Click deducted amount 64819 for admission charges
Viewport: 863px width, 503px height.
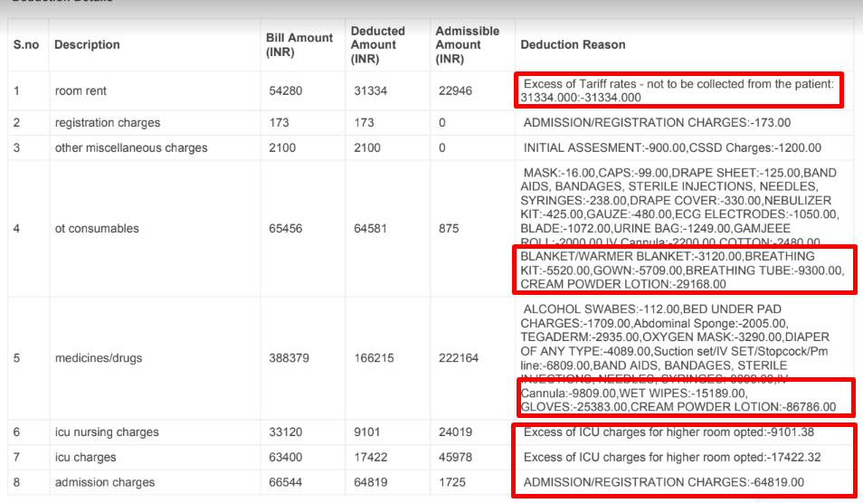(x=370, y=482)
